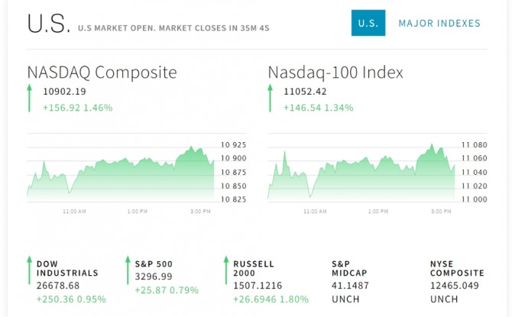Switch to the Major Indexes tab
The image size is (512, 317).
(x=439, y=23)
